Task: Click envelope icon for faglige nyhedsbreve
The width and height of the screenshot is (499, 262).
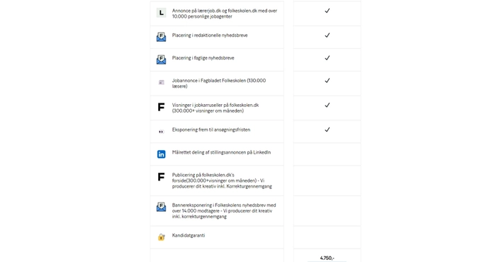Action: pos(162,59)
